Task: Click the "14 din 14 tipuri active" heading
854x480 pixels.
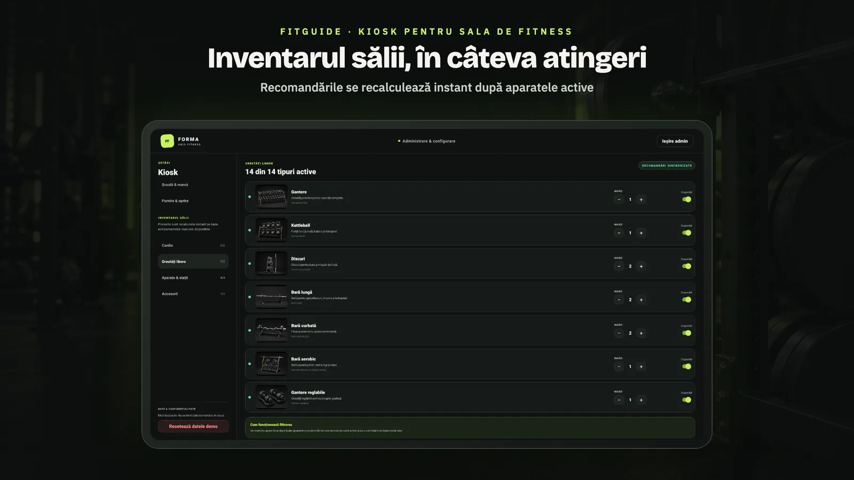Action: tap(281, 172)
